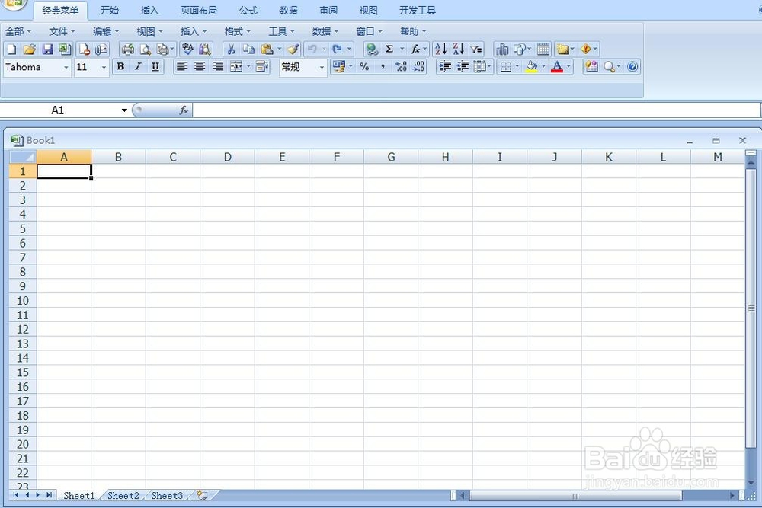Open the 格式 menu
Screen dimensions: 762x508
[237, 31]
